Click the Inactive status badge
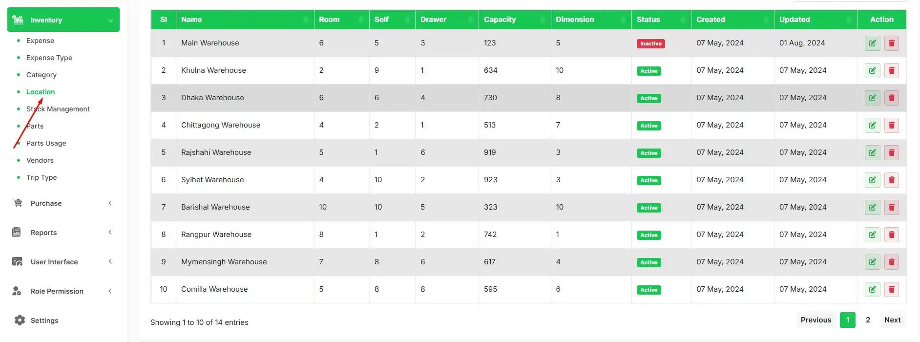Image resolution: width=920 pixels, height=342 pixels. pyautogui.click(x=650, y=43)
